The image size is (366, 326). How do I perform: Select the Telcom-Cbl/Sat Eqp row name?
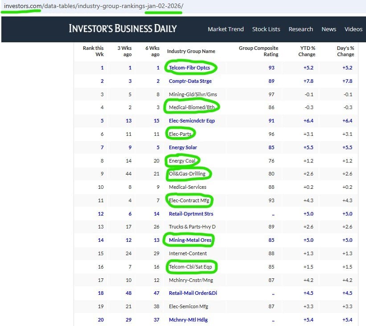coord(190,266)
